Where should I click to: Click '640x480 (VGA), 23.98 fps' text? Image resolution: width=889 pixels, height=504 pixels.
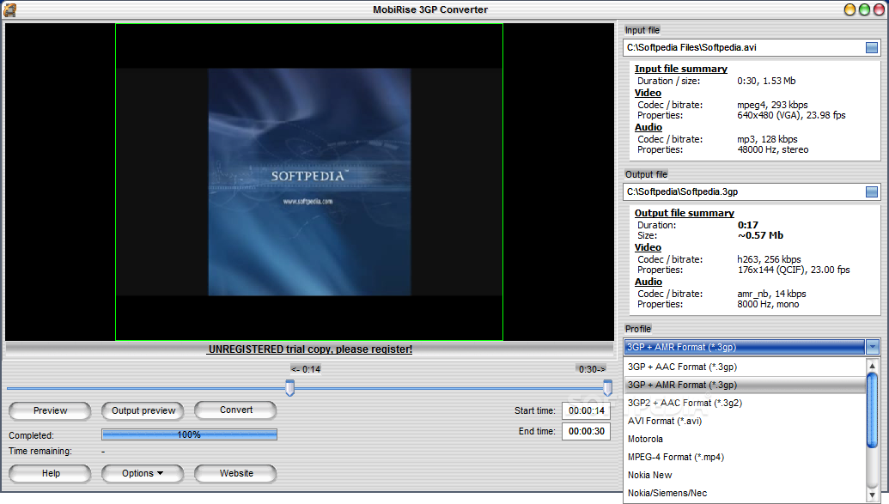tap(791, 115)
